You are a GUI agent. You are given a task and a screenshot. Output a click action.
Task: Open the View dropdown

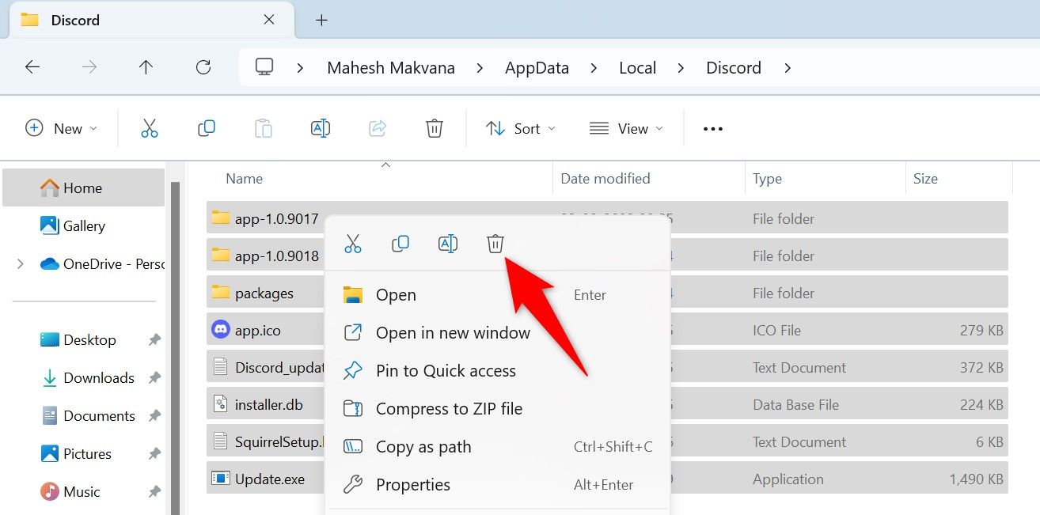(625, 127)
